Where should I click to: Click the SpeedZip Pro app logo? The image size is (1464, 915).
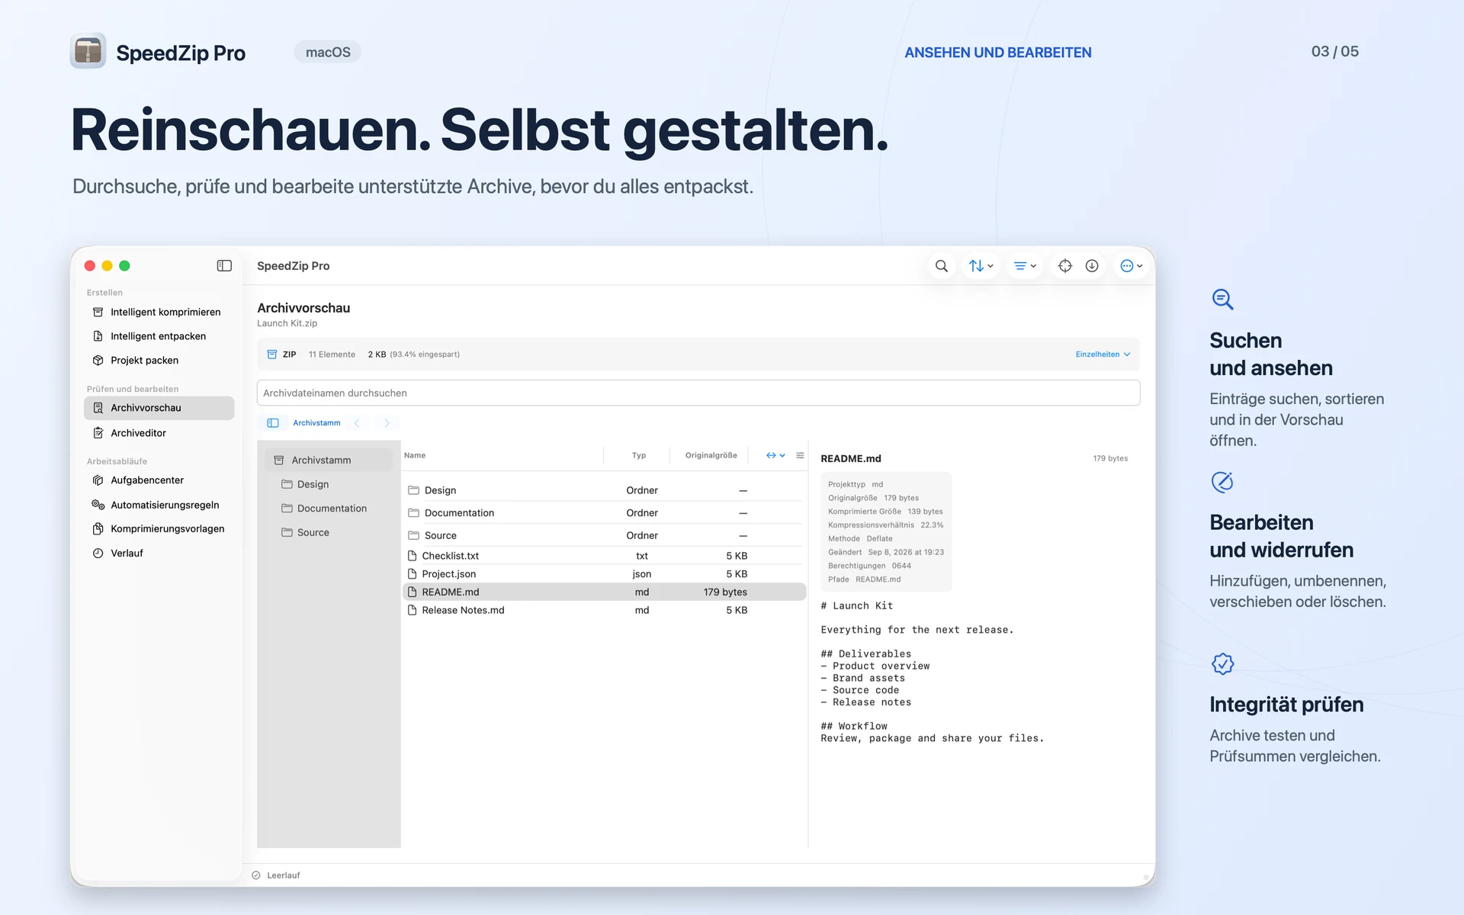click(x=88, y=51)
